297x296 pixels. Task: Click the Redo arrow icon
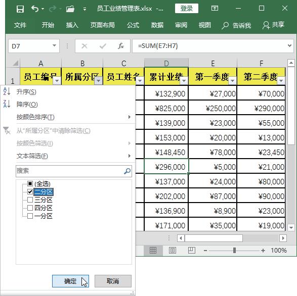53,9
